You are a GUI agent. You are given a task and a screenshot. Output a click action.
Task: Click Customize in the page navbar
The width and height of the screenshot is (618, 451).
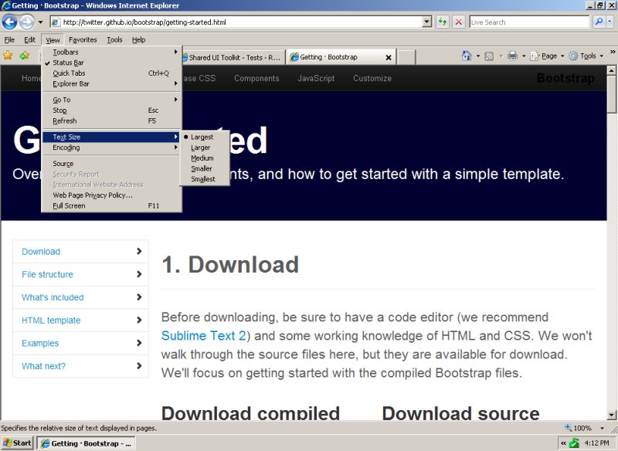pos(372,78)
